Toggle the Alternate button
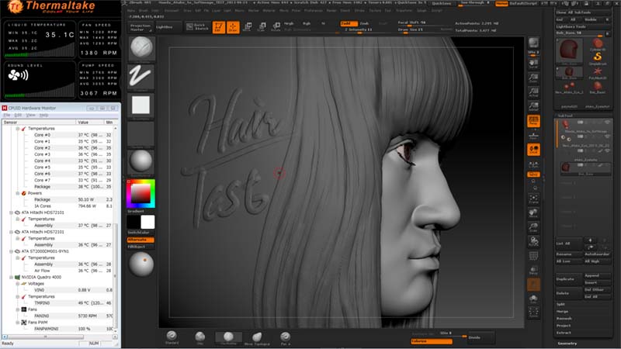 (x=141, y=240)
